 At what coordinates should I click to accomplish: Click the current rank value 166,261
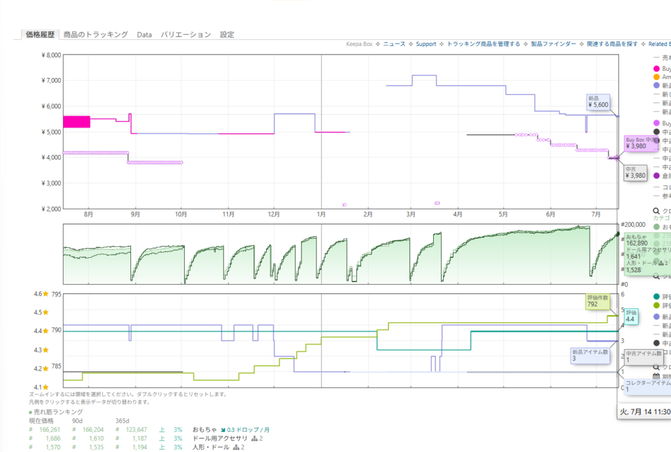50,430
